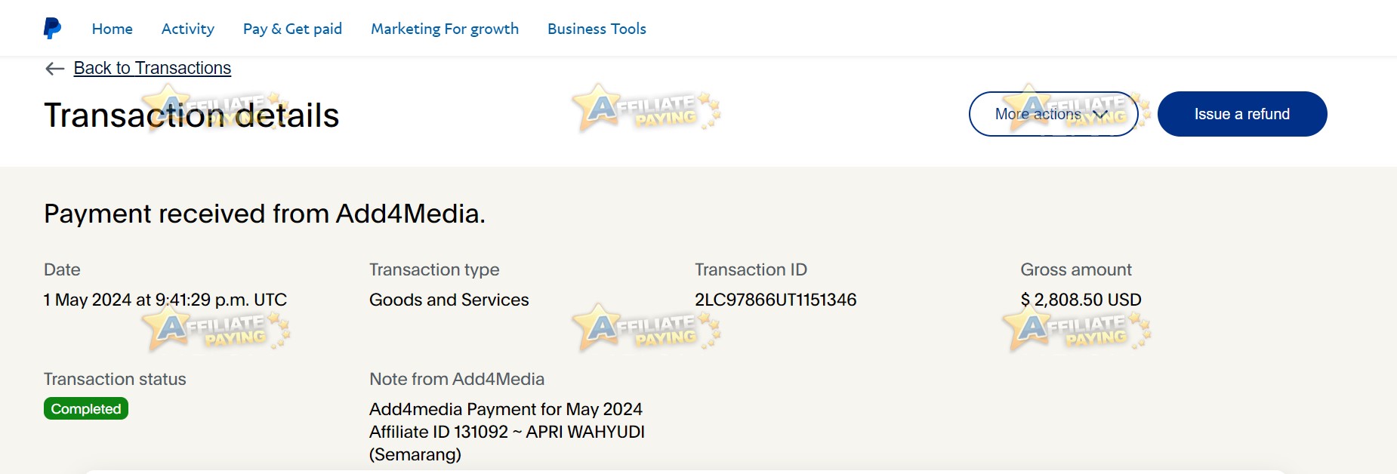This screenshot has height=474, width=1397.
Task: Follow the Back to Transactions link
Action: [x=153, y=68]
